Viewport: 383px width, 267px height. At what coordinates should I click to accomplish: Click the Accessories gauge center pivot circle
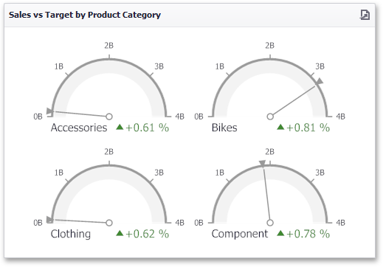pyautogui.click(x=109, y=117)
